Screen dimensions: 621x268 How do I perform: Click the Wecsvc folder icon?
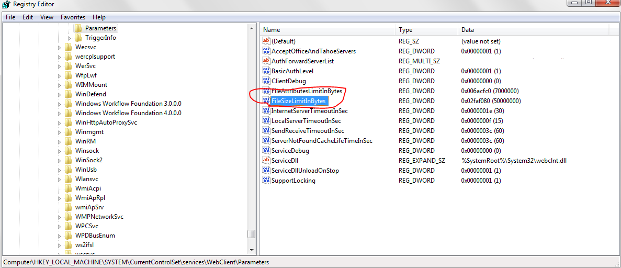(68, 47)
